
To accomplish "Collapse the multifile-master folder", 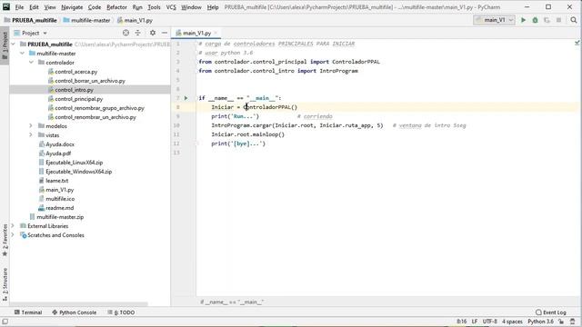I will (x=22, y=54).
